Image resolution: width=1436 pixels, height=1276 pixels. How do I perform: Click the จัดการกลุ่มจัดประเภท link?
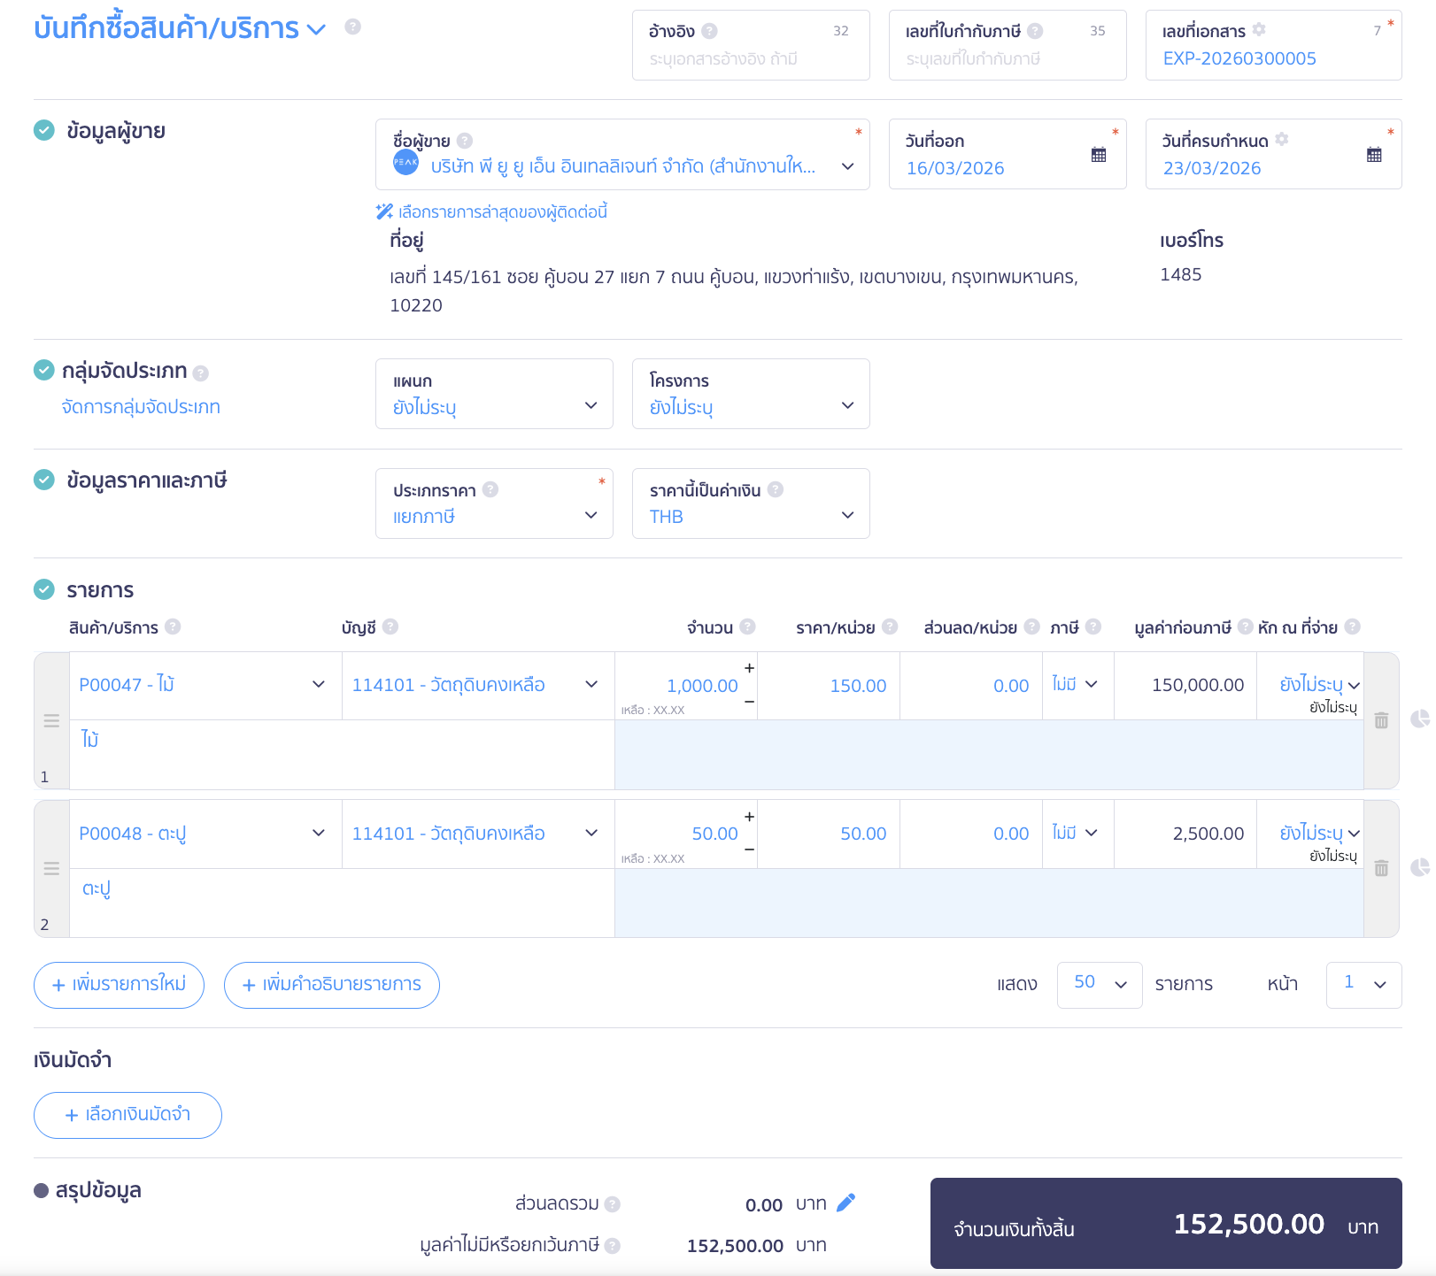click(x=141, y=407)
